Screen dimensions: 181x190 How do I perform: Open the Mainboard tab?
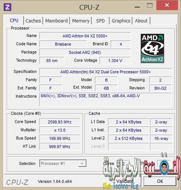56,21
